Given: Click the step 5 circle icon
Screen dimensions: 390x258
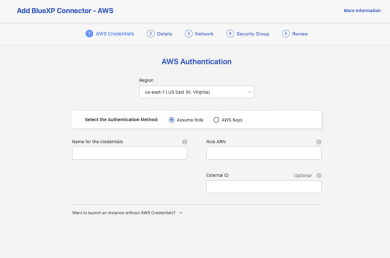Looking at the screenshot, I should coord(286,33).
